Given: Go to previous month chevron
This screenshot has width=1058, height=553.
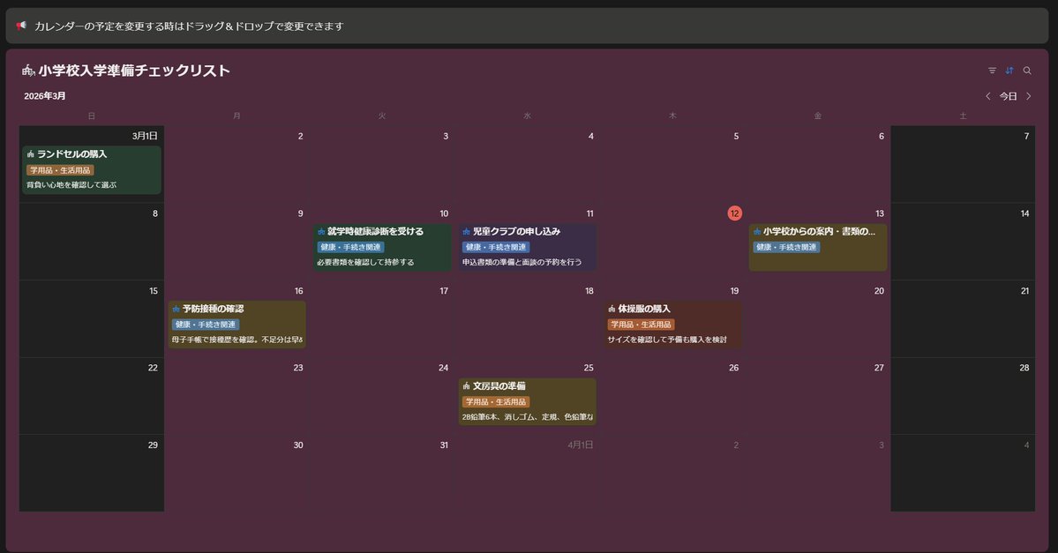Looking at the screenshot, I should pos(987,96).
